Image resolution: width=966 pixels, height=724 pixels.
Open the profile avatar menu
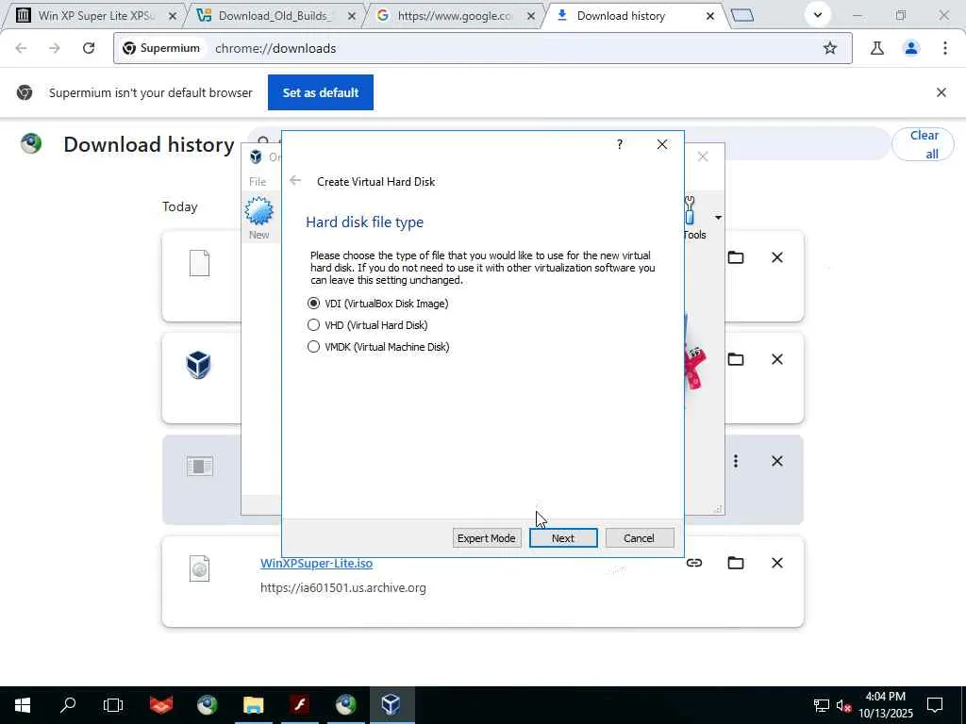911,48
